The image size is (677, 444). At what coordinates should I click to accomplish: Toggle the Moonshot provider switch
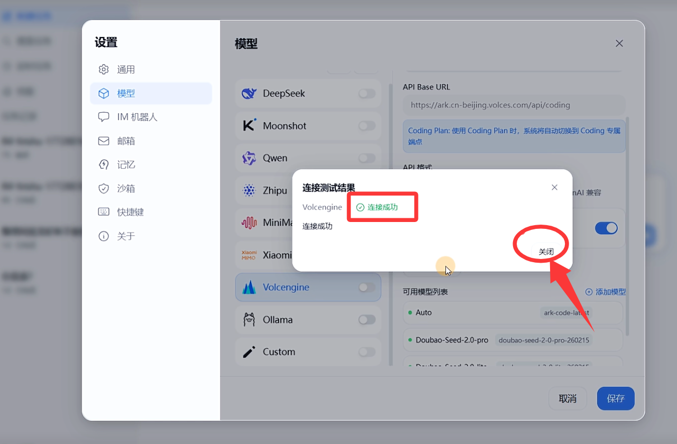tap(367, 126)
